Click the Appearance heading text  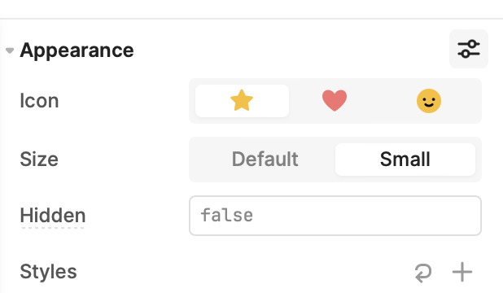click(x=77, y=50)
